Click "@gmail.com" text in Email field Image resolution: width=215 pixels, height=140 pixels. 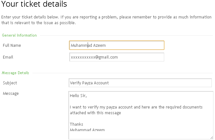(106, 57)
